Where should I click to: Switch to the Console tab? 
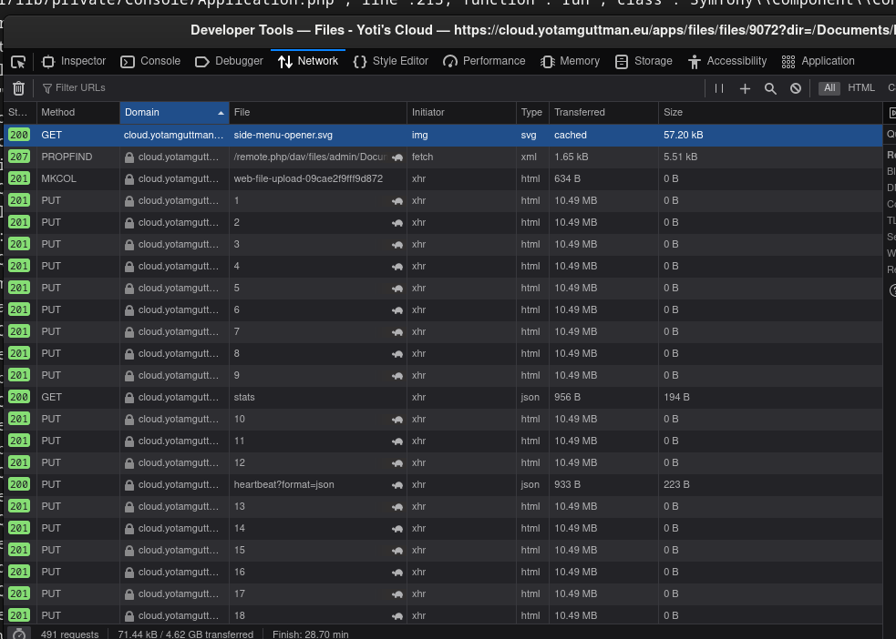(x=150, y=61)
